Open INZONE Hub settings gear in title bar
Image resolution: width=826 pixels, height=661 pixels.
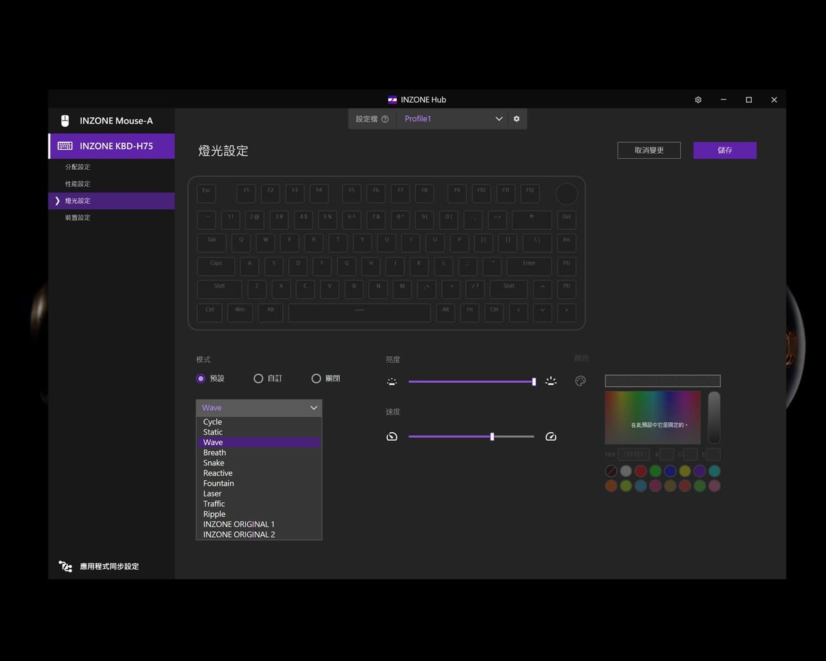point(698,100)
